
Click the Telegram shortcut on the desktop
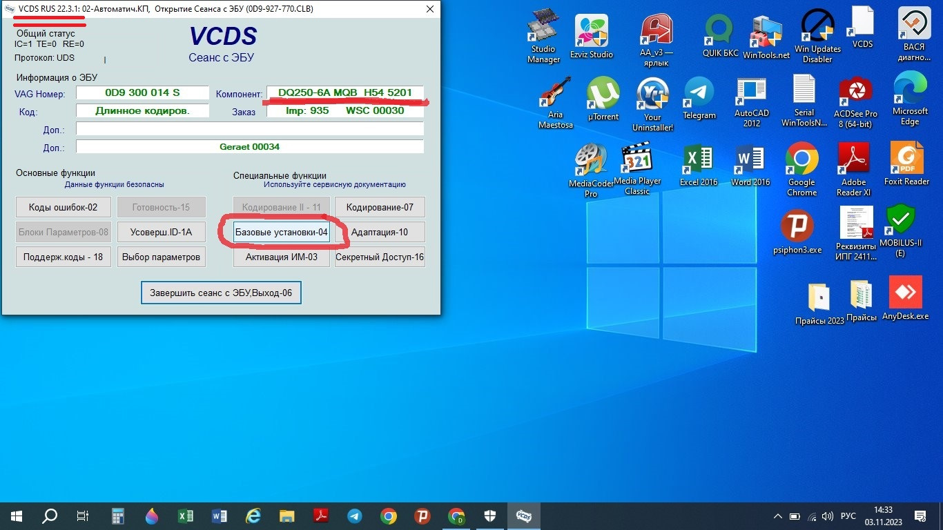point(699,99)
